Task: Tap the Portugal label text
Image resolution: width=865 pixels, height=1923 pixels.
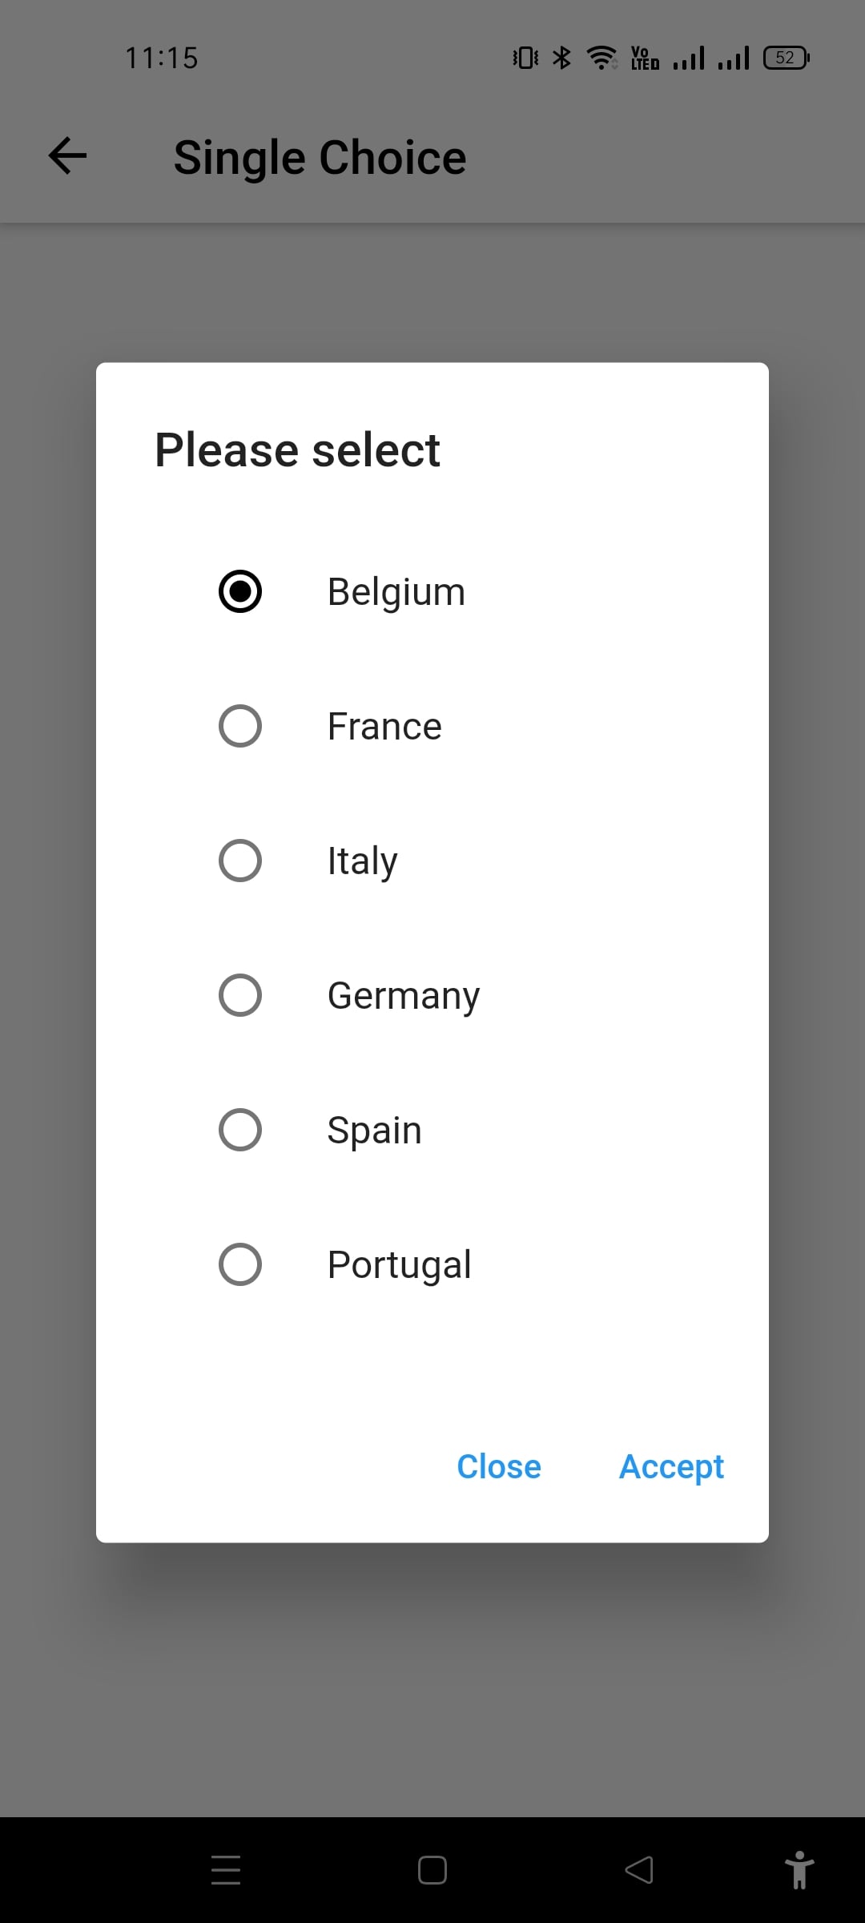Action: (x=399, y=1265)
